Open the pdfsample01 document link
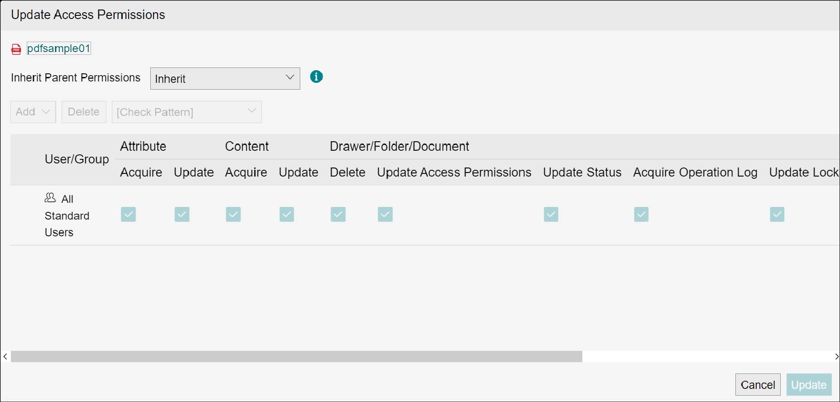The image size is (840, 402). tap(59, 48)
